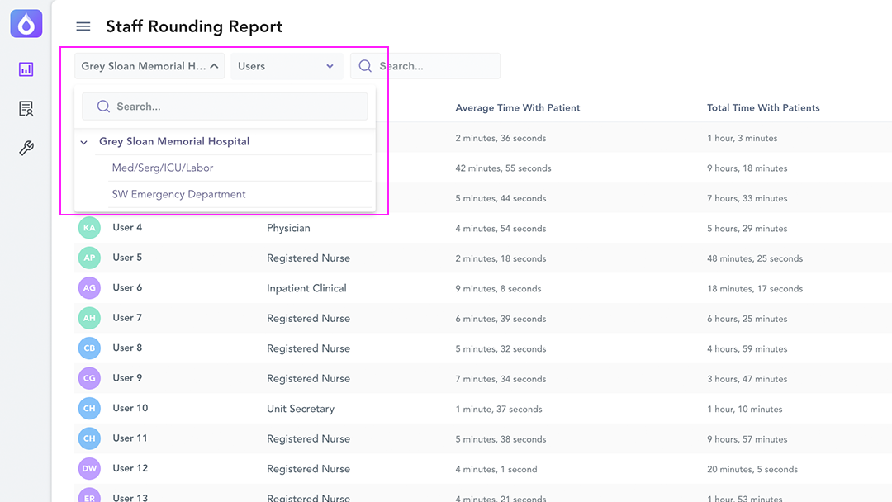Open the document search sidebar icon
This screenshot has height=502, width=892.
(26, 109)
